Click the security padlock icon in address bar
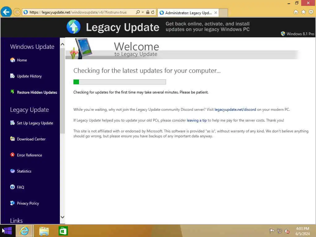Viewport: 316px width, 237px height. 148,12
